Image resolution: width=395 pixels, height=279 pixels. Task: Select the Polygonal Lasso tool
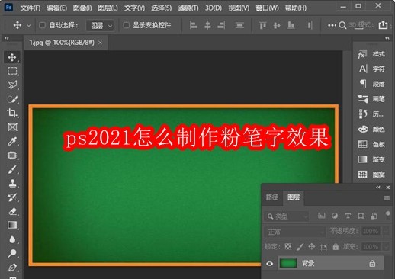(x=12, y=85)
